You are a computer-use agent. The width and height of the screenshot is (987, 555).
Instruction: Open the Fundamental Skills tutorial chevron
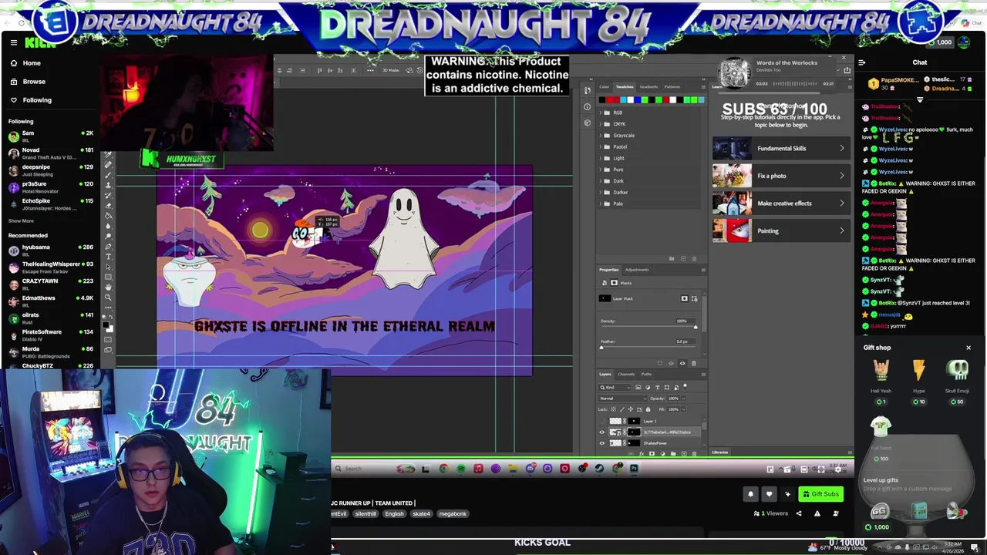click(x=841, y=148)
